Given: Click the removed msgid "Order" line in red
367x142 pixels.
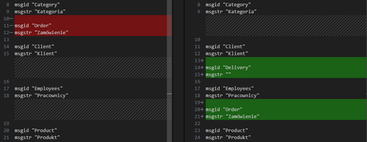Looking at the screenshot, I should 33,25.
